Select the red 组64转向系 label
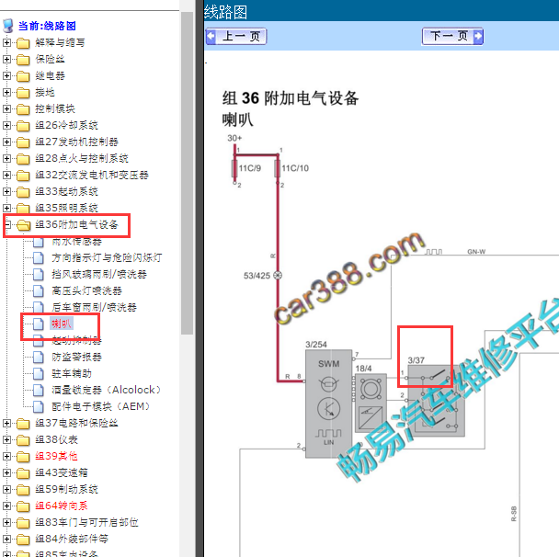Screen dimensions: 559x557 coord(62,506)
